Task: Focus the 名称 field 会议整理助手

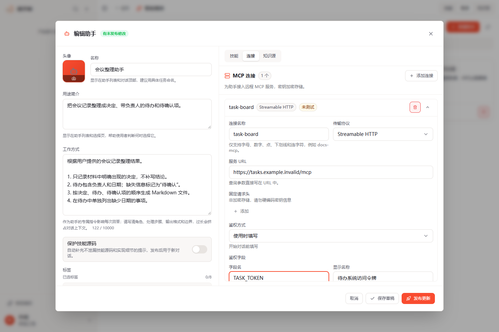Action: [x=151, y=70]
